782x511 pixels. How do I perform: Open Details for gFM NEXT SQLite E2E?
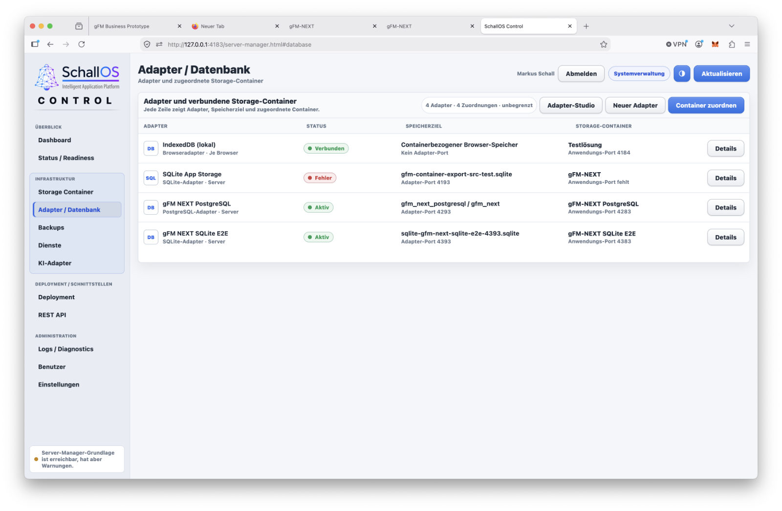725,237
